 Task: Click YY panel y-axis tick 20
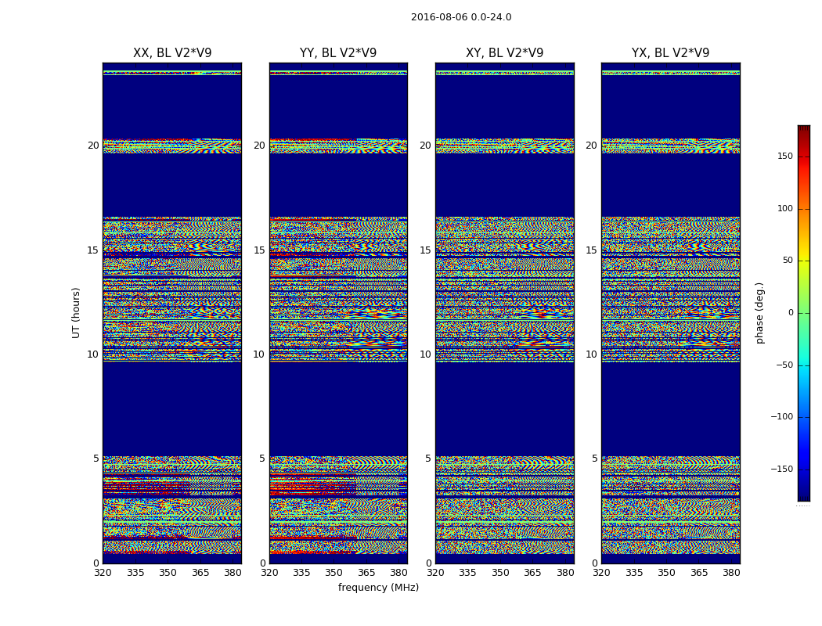(x=259, y=145)
